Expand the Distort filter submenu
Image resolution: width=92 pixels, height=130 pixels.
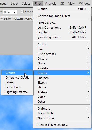(62, 58)
